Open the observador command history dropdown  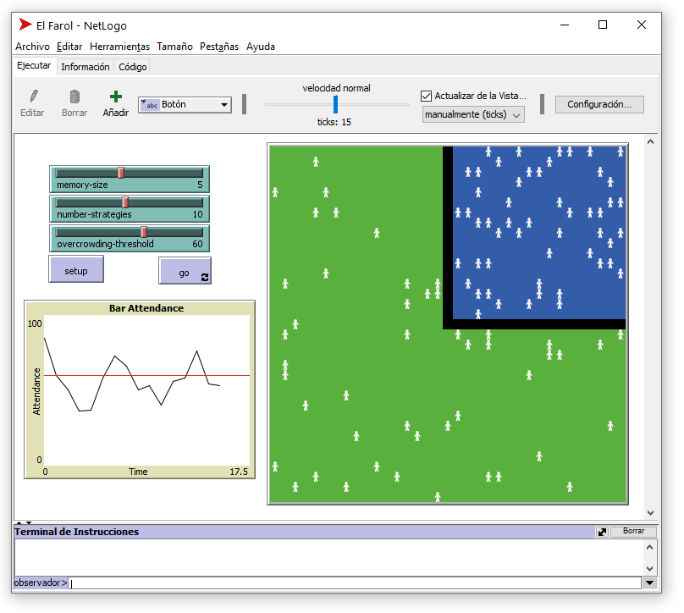click(x=649, y=583)
